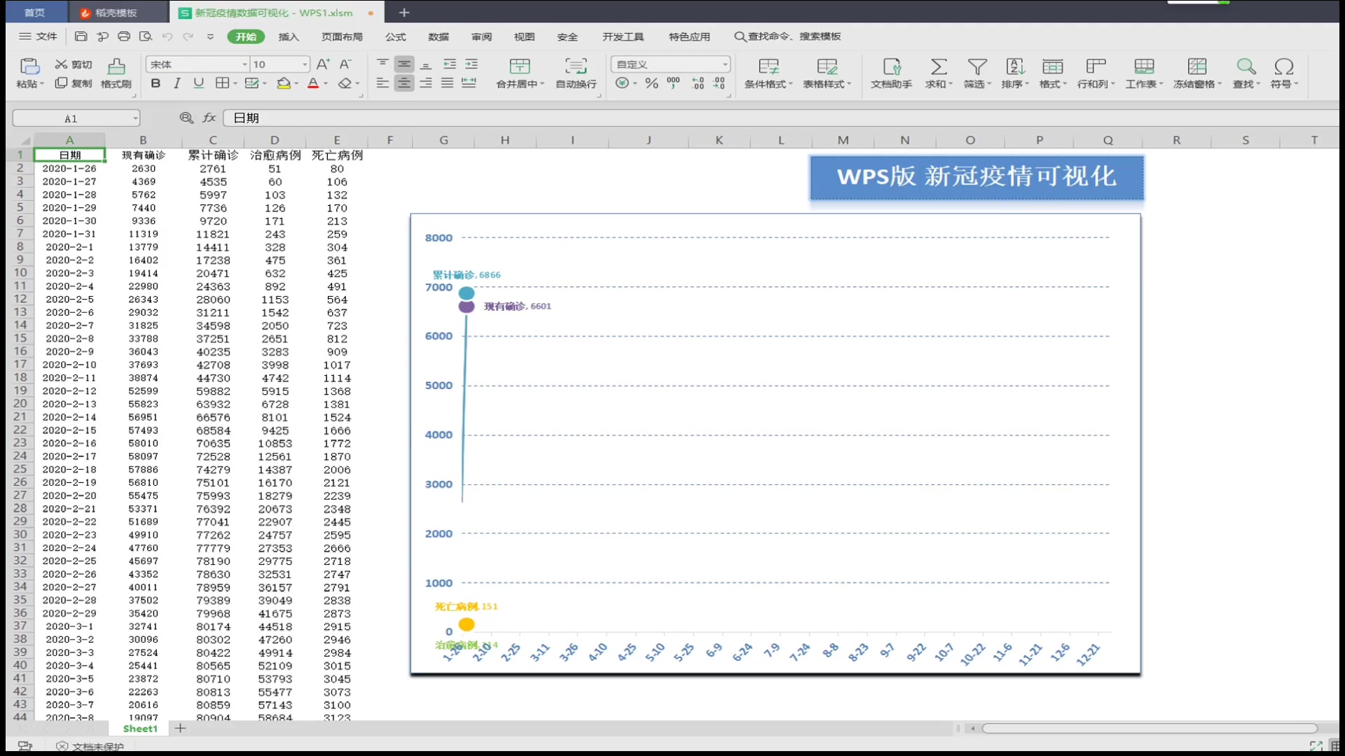Click the Sort (排序) icon
The height and width of the screenshot is (756, 1345).
pos(1015,66)
